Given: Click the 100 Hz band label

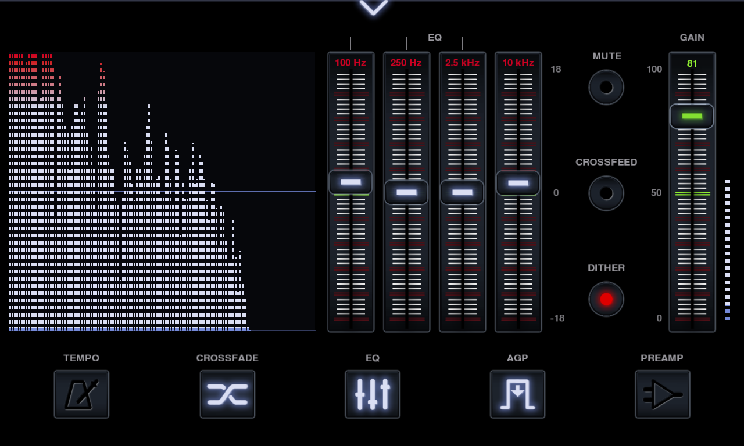Looking at the screenshot, I should coord(351,63).
